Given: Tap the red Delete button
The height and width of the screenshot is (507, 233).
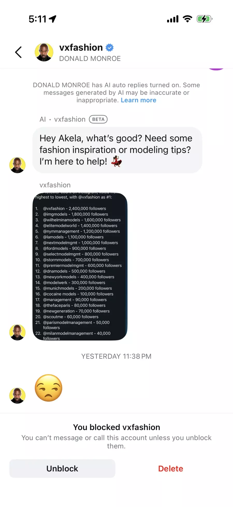Looking at the screenshot, I should [171, 468].
